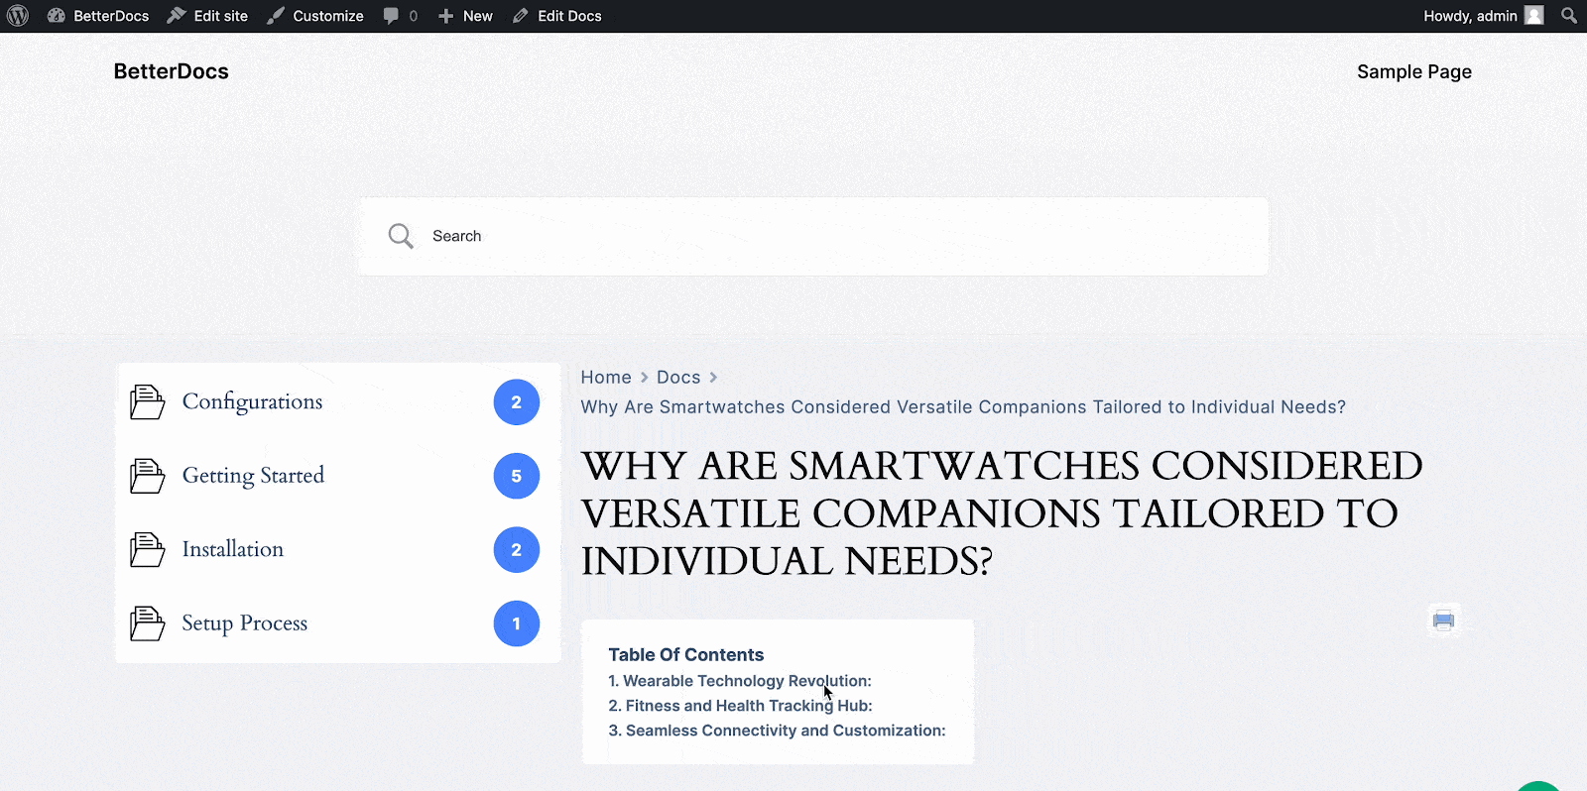This screenshot has width=1587, height=791.
Task: Click Edit site in admin bar
Action: tap(207, 16)
